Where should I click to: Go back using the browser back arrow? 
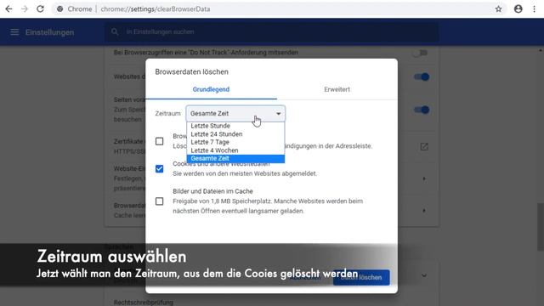pos(8,9)
